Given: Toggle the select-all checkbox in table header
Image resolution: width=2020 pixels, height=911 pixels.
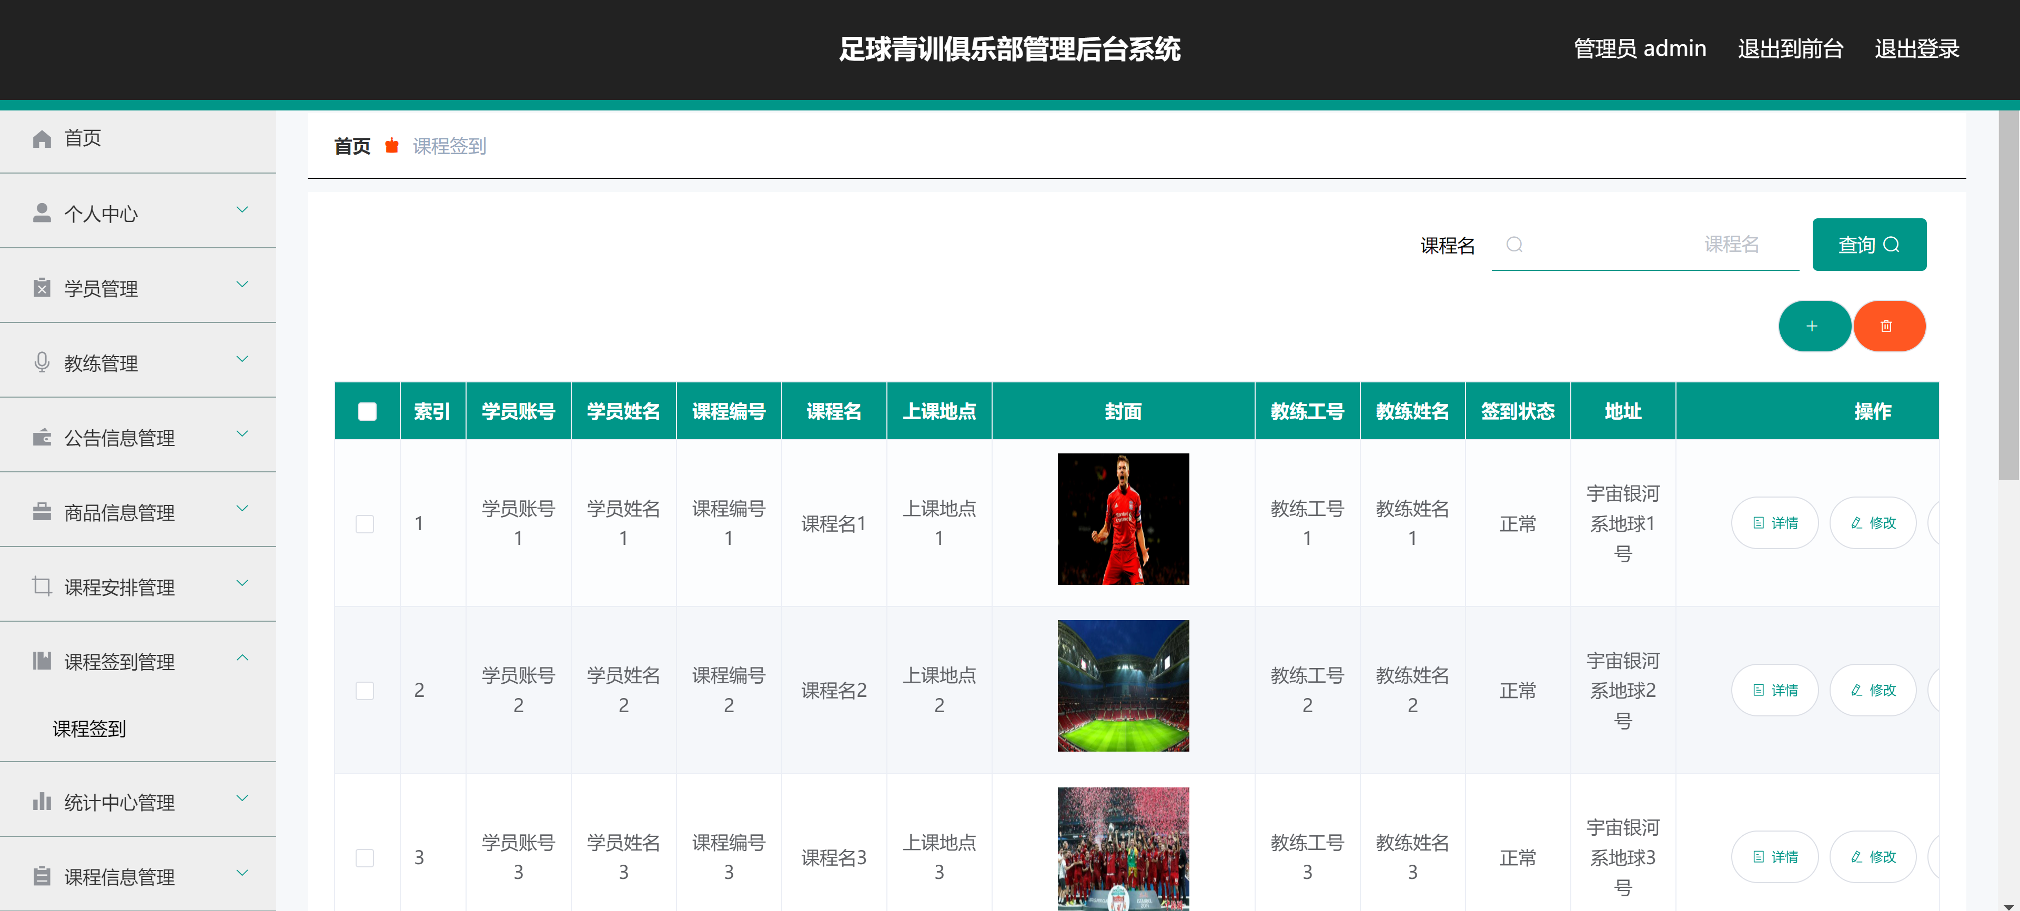Looking at the screenshot, I should pyautogui.click(x=367, y=412).
